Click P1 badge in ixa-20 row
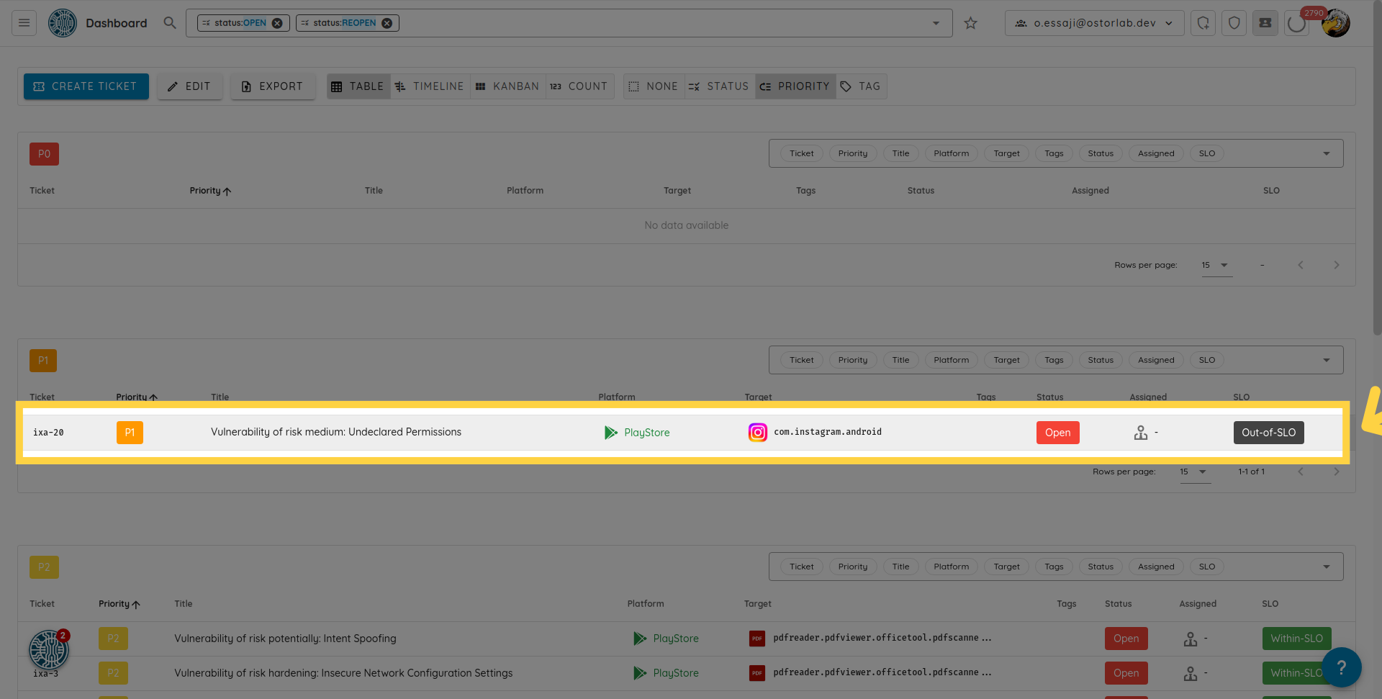1382x699 pixels. coord(130,433)
